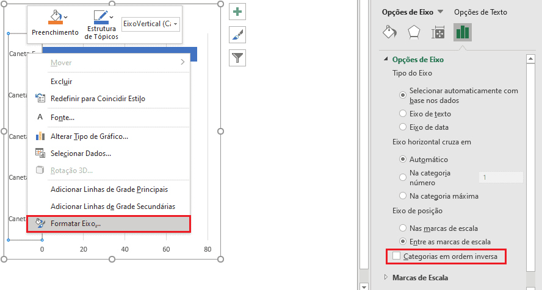Image resolution: width=542 pixels, height=290 pixels.
Task: Collapse the Opções de Eixo section
Action: [x=386, y=59]
